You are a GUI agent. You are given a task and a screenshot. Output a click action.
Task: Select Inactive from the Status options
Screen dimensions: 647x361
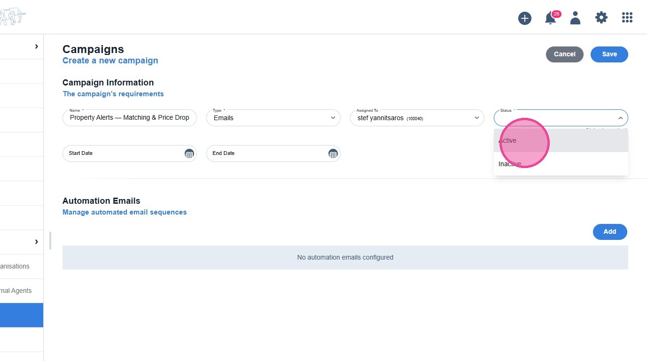pyautogui.click(x=561, y=164)
